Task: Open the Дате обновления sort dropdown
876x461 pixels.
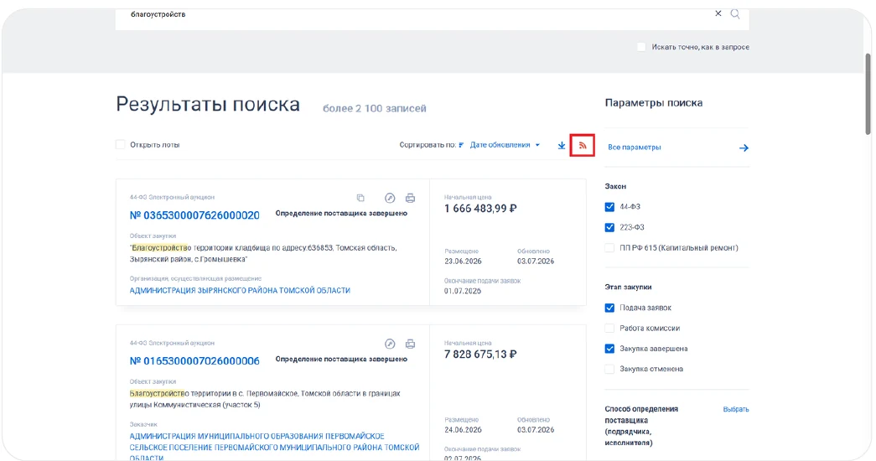Action: click(x=505, y=145)
